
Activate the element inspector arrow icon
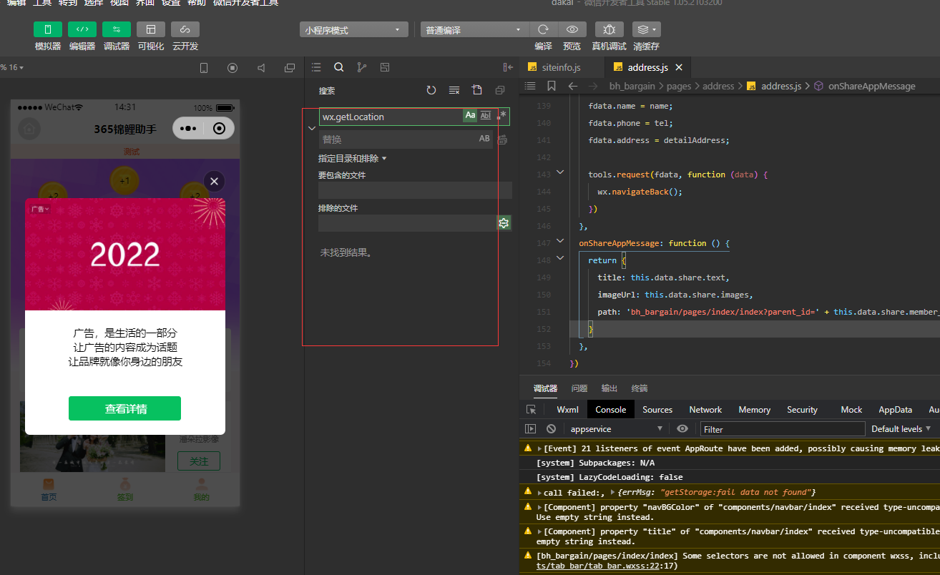[531, 410]
